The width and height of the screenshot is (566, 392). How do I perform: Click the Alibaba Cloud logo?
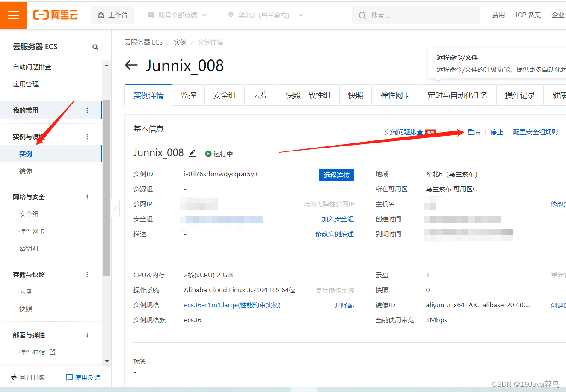tap(56, 15)
